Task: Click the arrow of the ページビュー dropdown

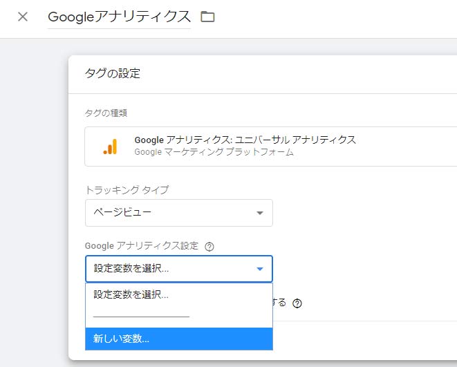Action: click(260, 213)
